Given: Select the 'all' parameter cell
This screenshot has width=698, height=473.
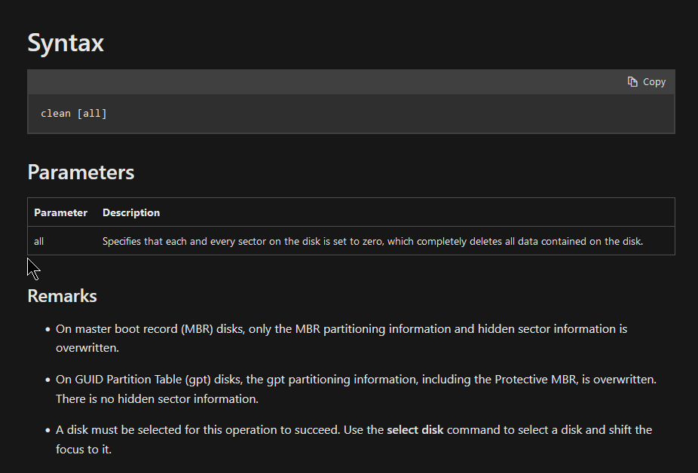Looking at the screenshot, I should coord(39,242).
